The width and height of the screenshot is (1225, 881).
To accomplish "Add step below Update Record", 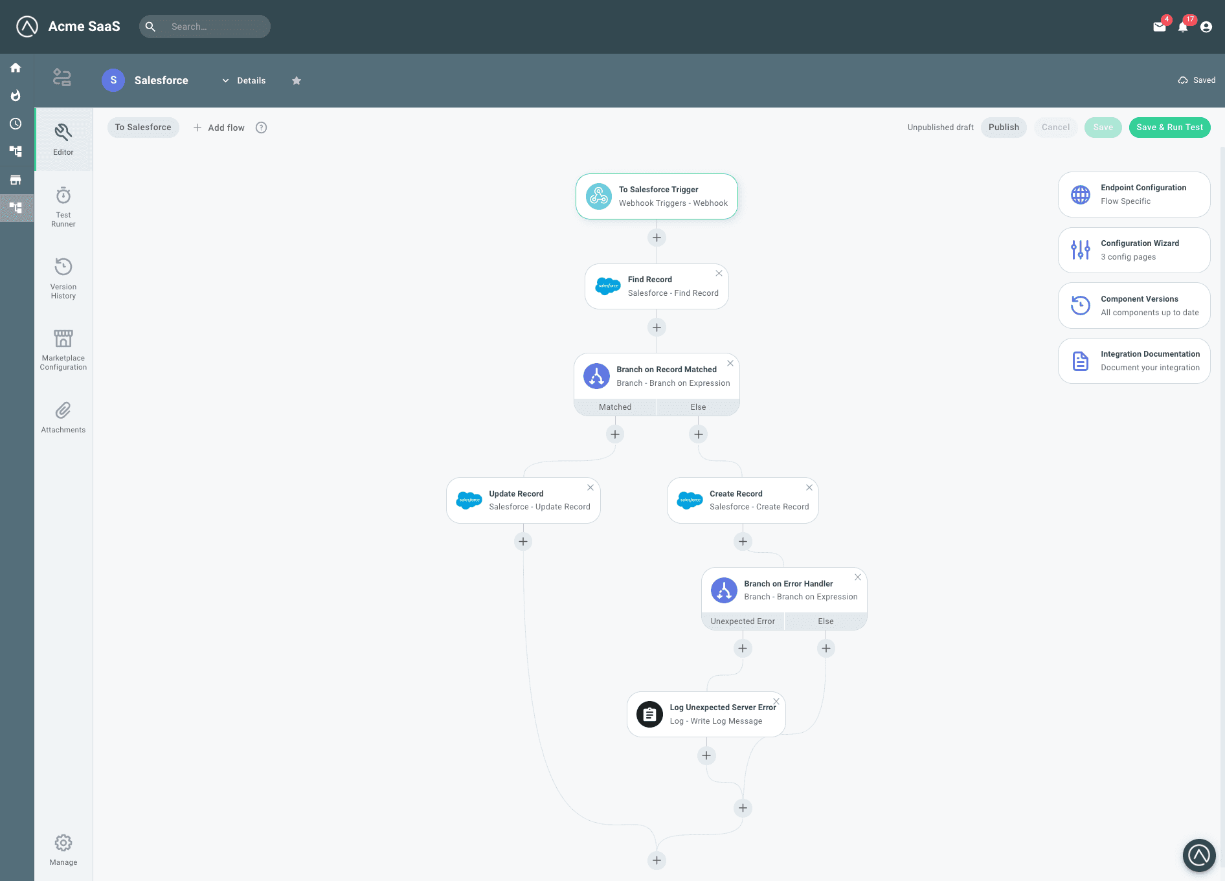I will pyautogui.click(x=523, y=541).
